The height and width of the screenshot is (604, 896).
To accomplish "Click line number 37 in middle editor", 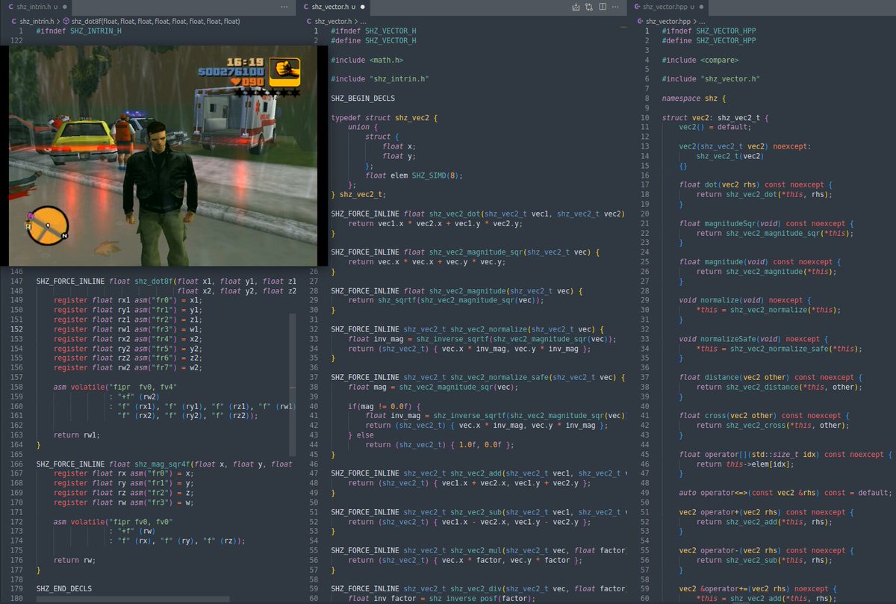I will tap(314, 377).
